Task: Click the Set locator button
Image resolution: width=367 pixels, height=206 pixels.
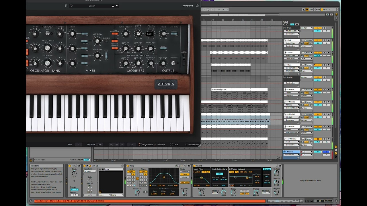Action: click(x=286, y=22)
